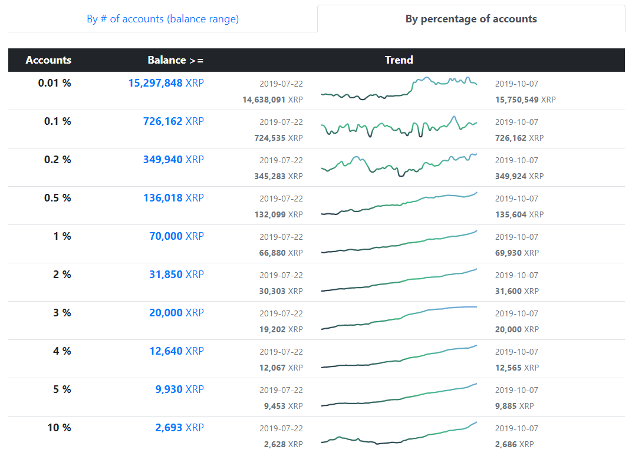This screenshot has width=632, height=456.
Task: Click the 0.5 % trend sparkline
Action: (x=399, y=204)
